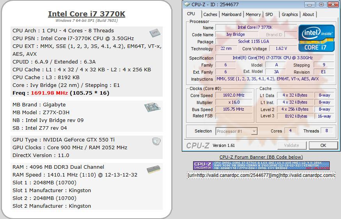Click the Multiplier x 16.0 field
Screen dimensions: 341x219
(x=234, y=102)
